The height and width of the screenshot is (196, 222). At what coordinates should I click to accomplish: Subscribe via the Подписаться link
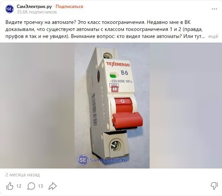69,7
